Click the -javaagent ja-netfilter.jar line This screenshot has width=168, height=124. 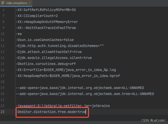(63, 106)
